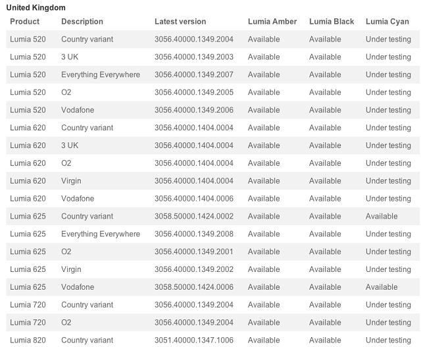Viewport: 421px width, 347px height.
Task: Select the Lumia Amber column header
Action: 272,22
